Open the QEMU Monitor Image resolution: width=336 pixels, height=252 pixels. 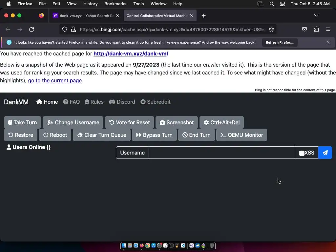click(x=241, y=135)
